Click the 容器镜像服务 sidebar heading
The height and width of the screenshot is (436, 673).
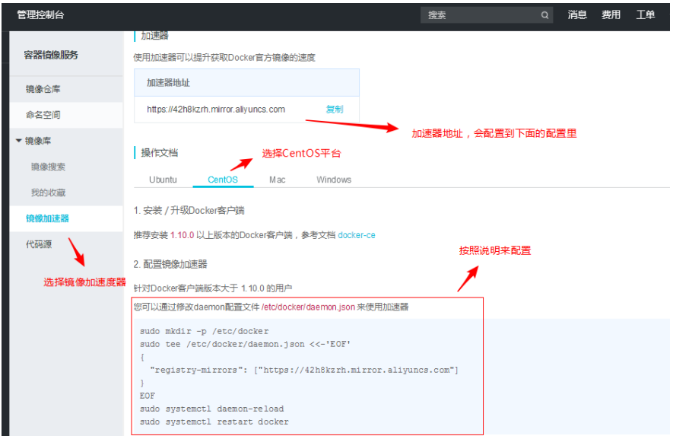[x=51, y=55]
